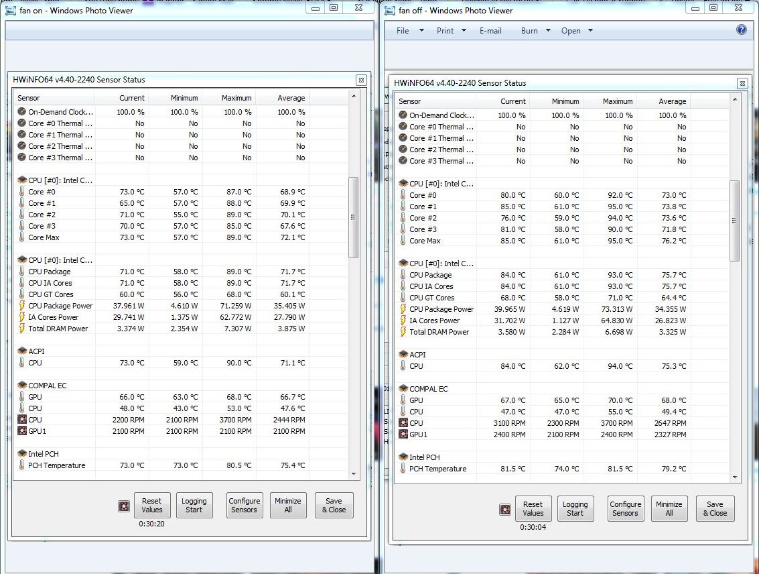Close the HWiNFO64 Sensor Status panel in fan on window
This screenshot has width=759, height=574.
pyautogui.click(x=361, y=80)
